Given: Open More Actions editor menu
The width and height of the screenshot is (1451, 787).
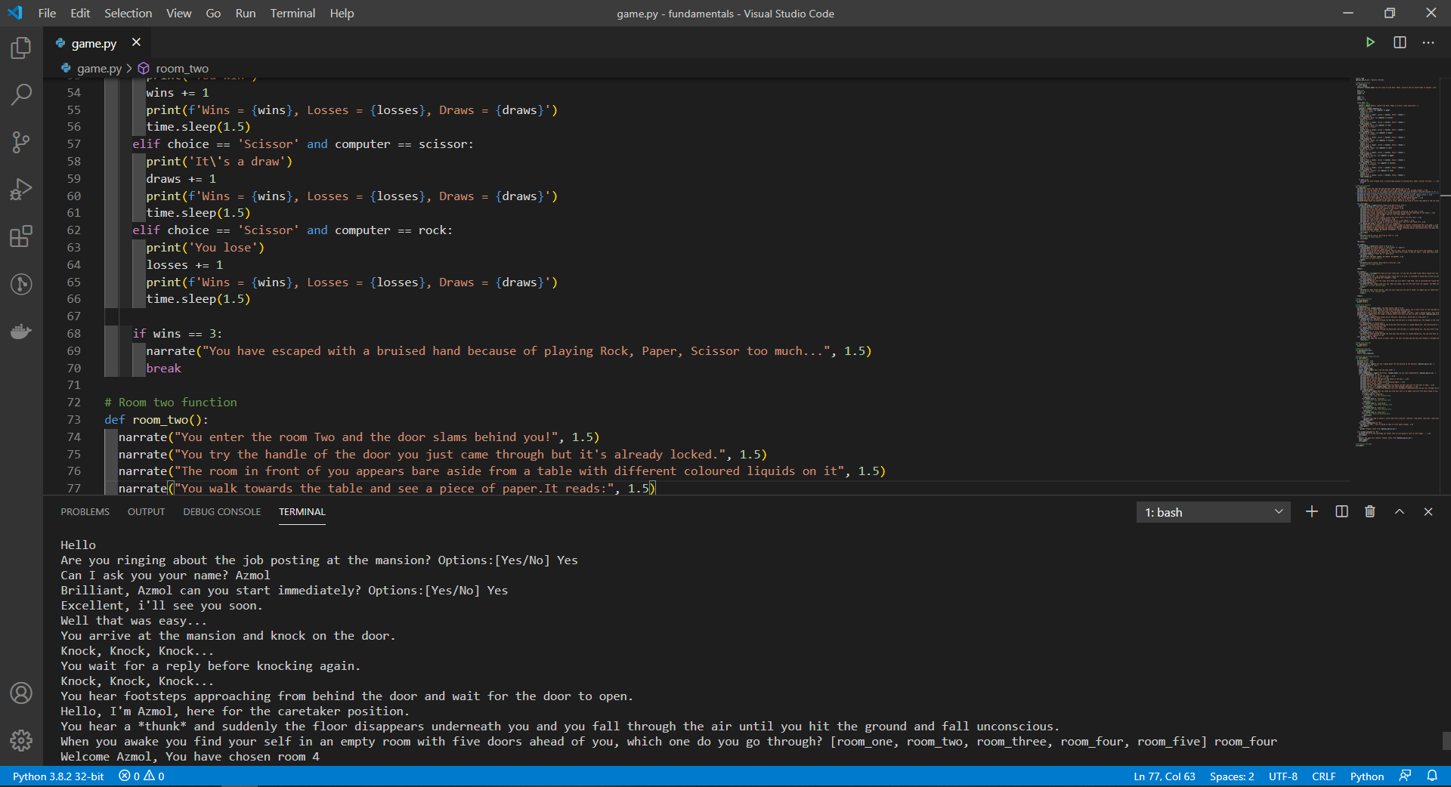Looking at the screenshot, I should 1429,42.
